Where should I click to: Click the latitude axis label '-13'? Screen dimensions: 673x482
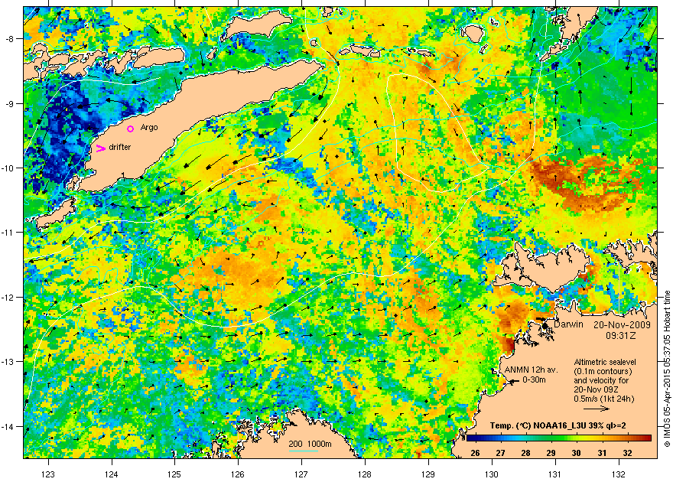pos(8,361)
